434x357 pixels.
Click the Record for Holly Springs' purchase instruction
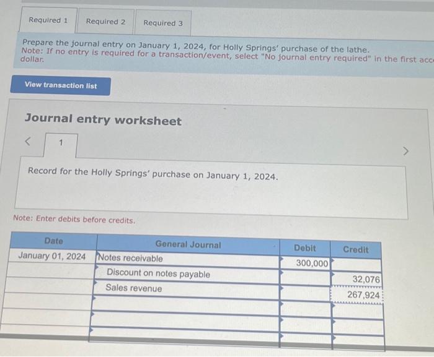(153, 174)
